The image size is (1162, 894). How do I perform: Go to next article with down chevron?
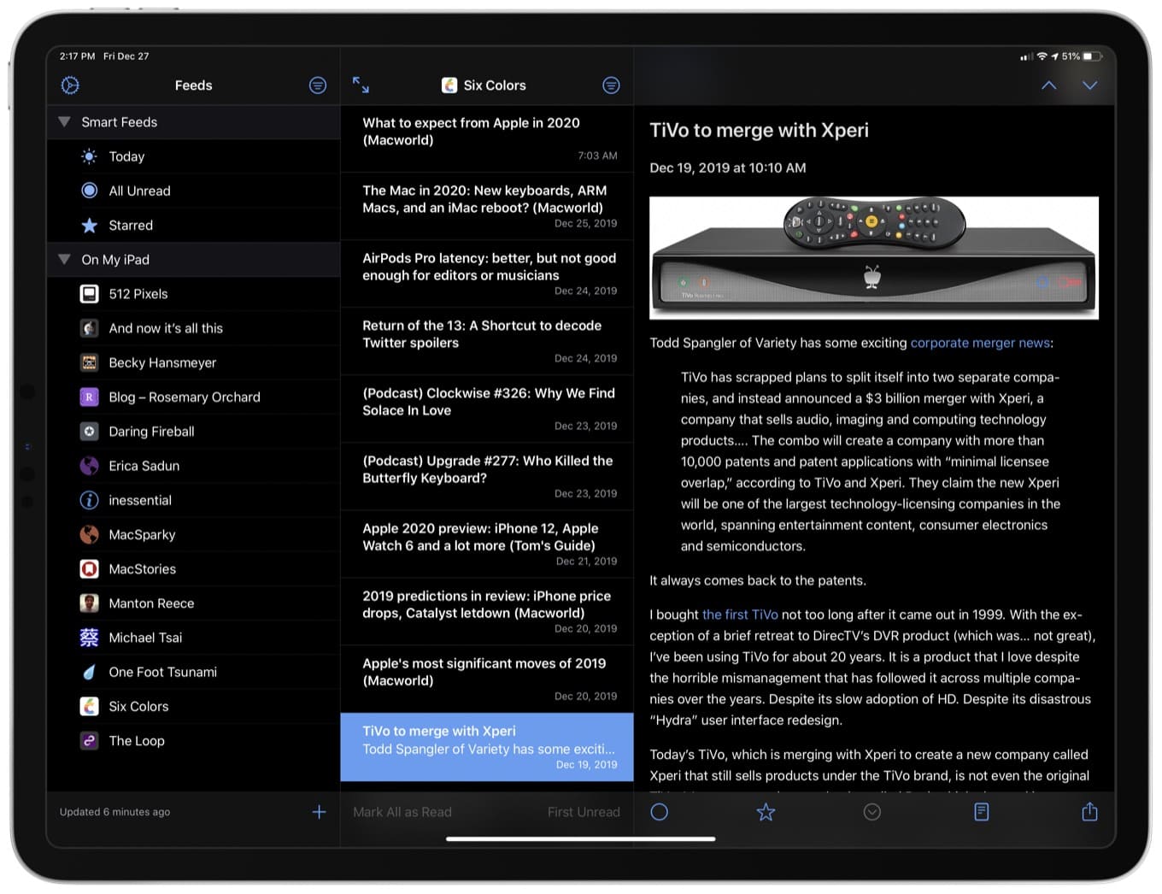coord(1089,85)
